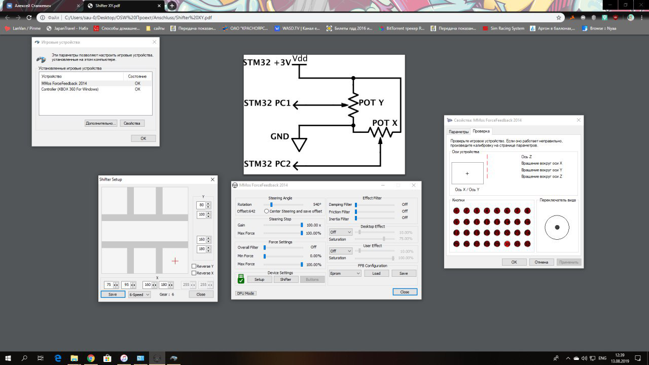This screenshot has height=365, width=649.
Task: Click the Дополнительно button
Action: tap(101, 123)
